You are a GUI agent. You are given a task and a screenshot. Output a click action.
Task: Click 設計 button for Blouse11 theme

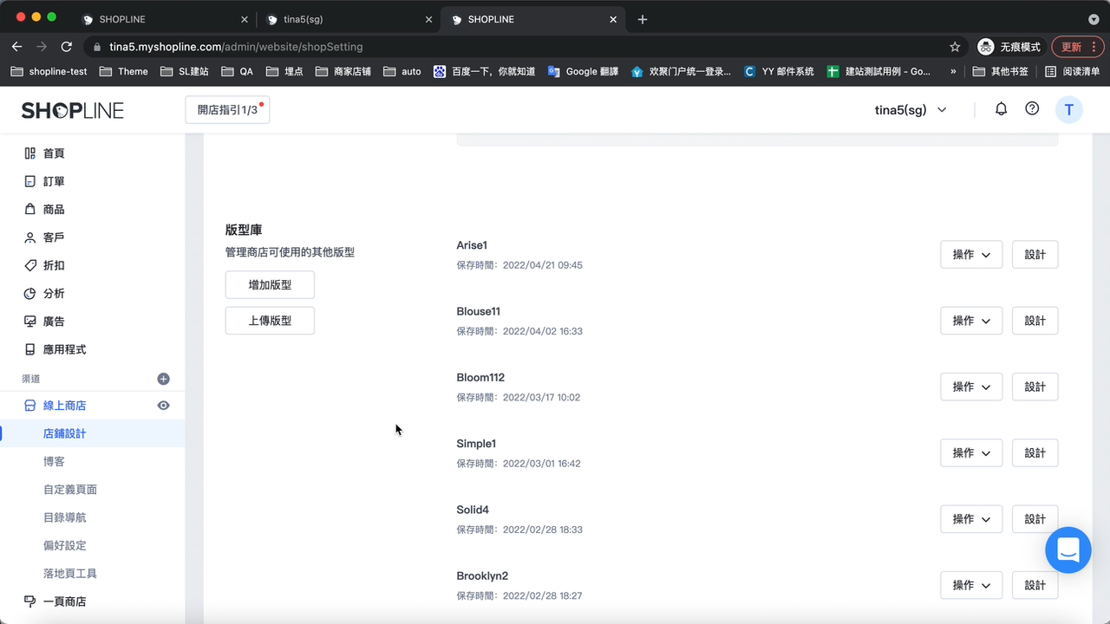click(1035, 321)
